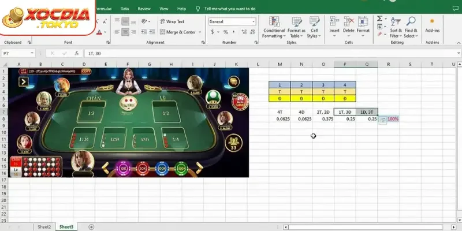
Task: Expand the Conditional Formatting menu
Action: (274, 27)
